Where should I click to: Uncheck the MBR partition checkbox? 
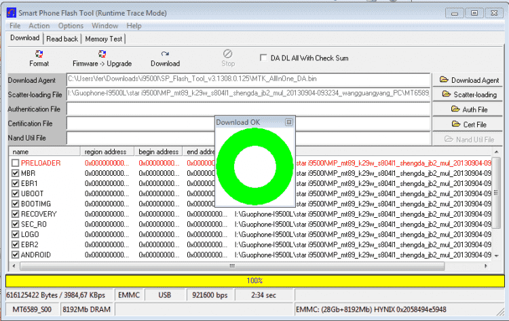[x=15, y=173]
